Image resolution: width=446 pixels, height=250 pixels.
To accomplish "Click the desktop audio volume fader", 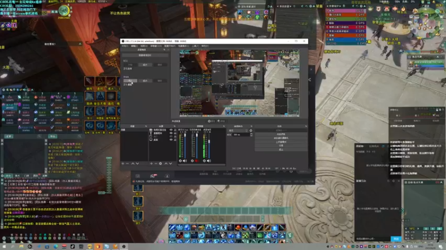I will [x=210, y=145].
